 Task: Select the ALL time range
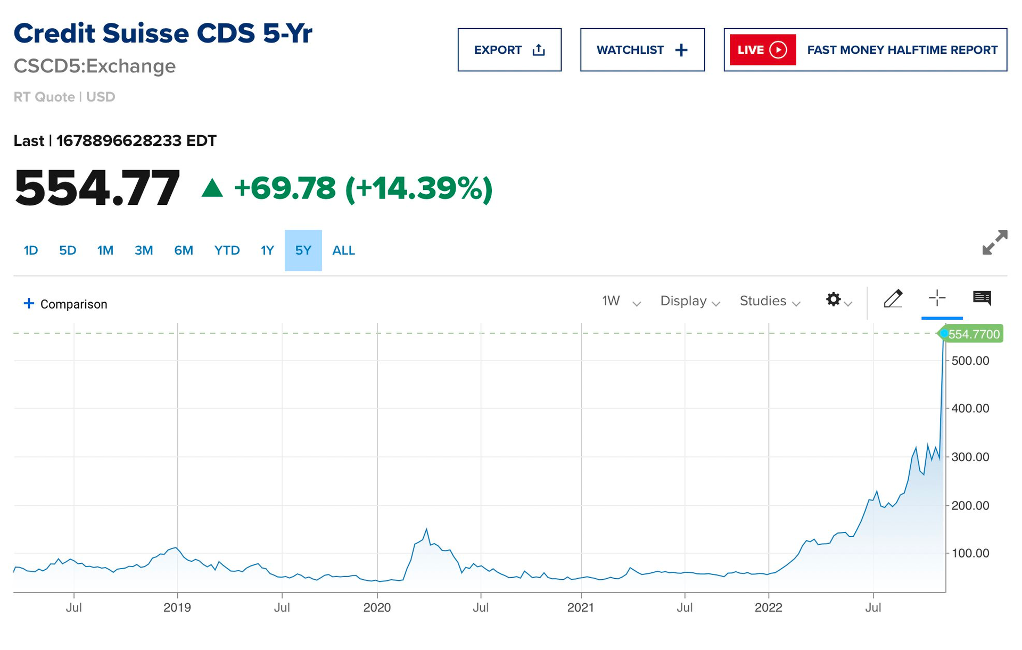point(343,251)
